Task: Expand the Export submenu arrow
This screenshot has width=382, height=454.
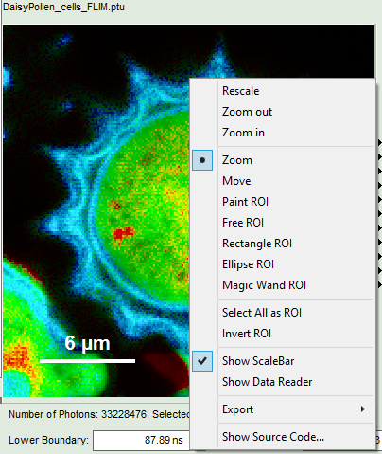Action: coord(363,409)
